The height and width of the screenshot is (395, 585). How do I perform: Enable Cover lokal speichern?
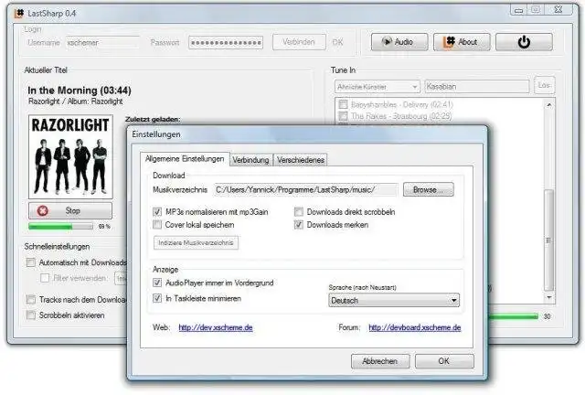[x=157, y=225]
